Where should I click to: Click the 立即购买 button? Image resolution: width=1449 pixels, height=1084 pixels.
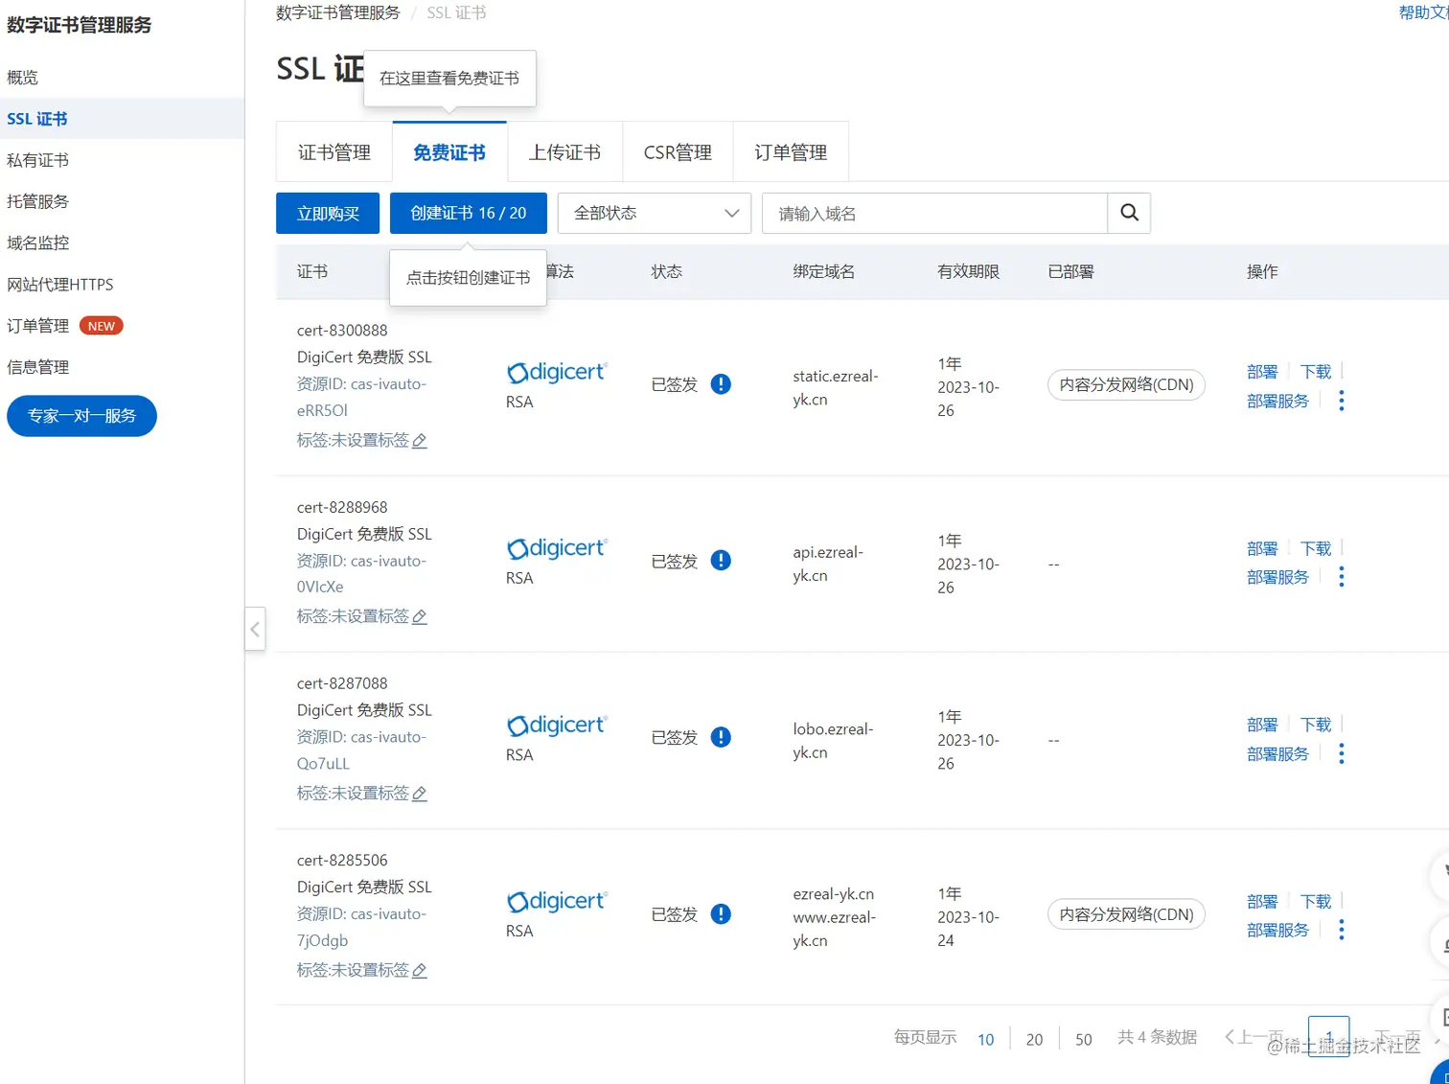(328, 213)
